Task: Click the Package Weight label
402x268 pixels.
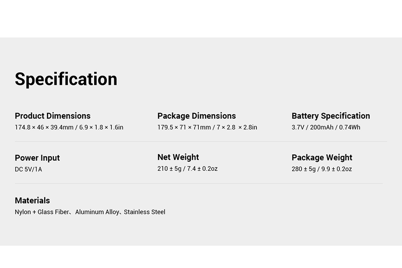Action: pyautogui.click(x=322, y=157)
